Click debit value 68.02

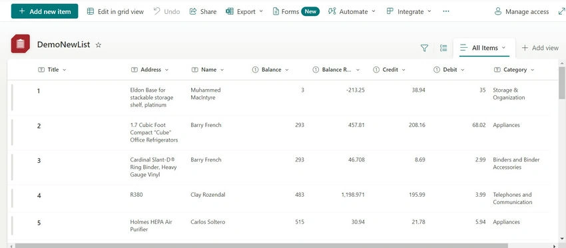coord(479,125)
